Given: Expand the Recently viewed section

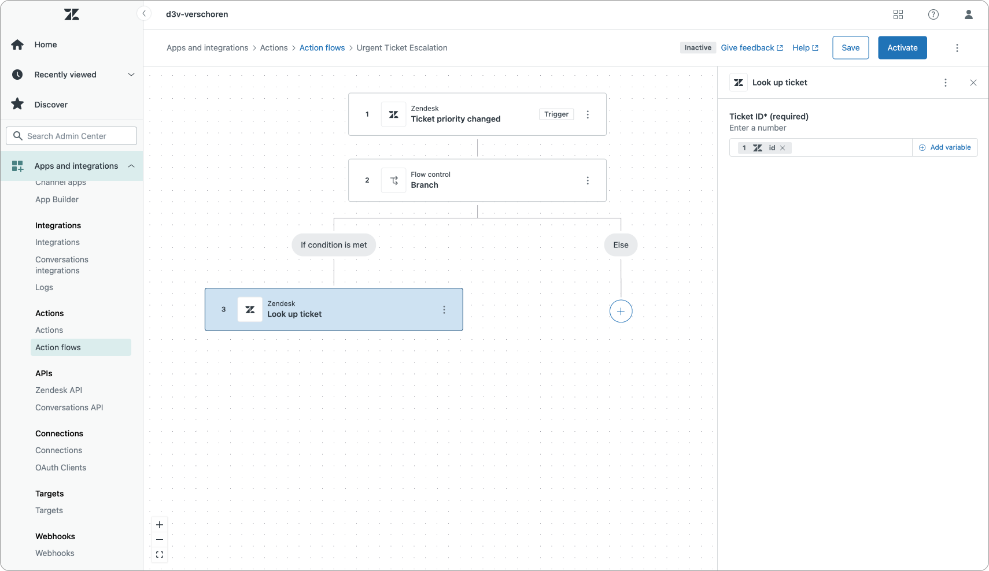Looking at the screenshot, I should point(131,75).
